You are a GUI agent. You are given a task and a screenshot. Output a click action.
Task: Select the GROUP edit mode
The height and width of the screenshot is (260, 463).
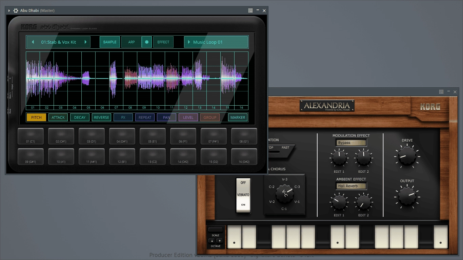tap(210, 117)
